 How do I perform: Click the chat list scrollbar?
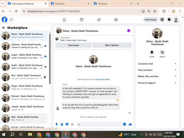pos(50,59)
